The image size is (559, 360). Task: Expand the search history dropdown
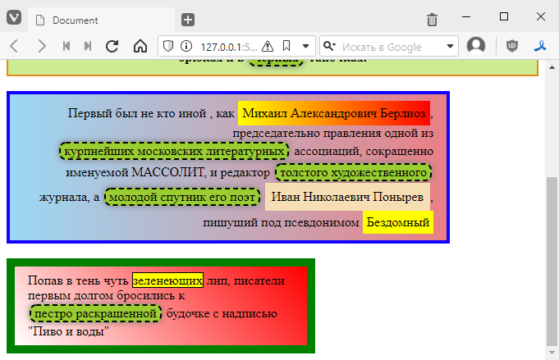pyautogui.click(x=451, y=46)
